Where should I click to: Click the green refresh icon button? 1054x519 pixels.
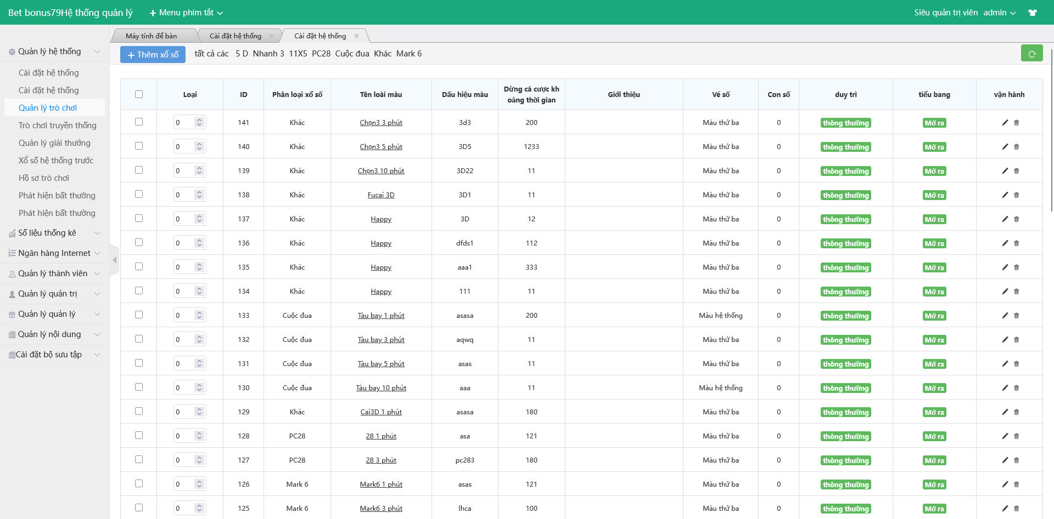pos(1031,54)
